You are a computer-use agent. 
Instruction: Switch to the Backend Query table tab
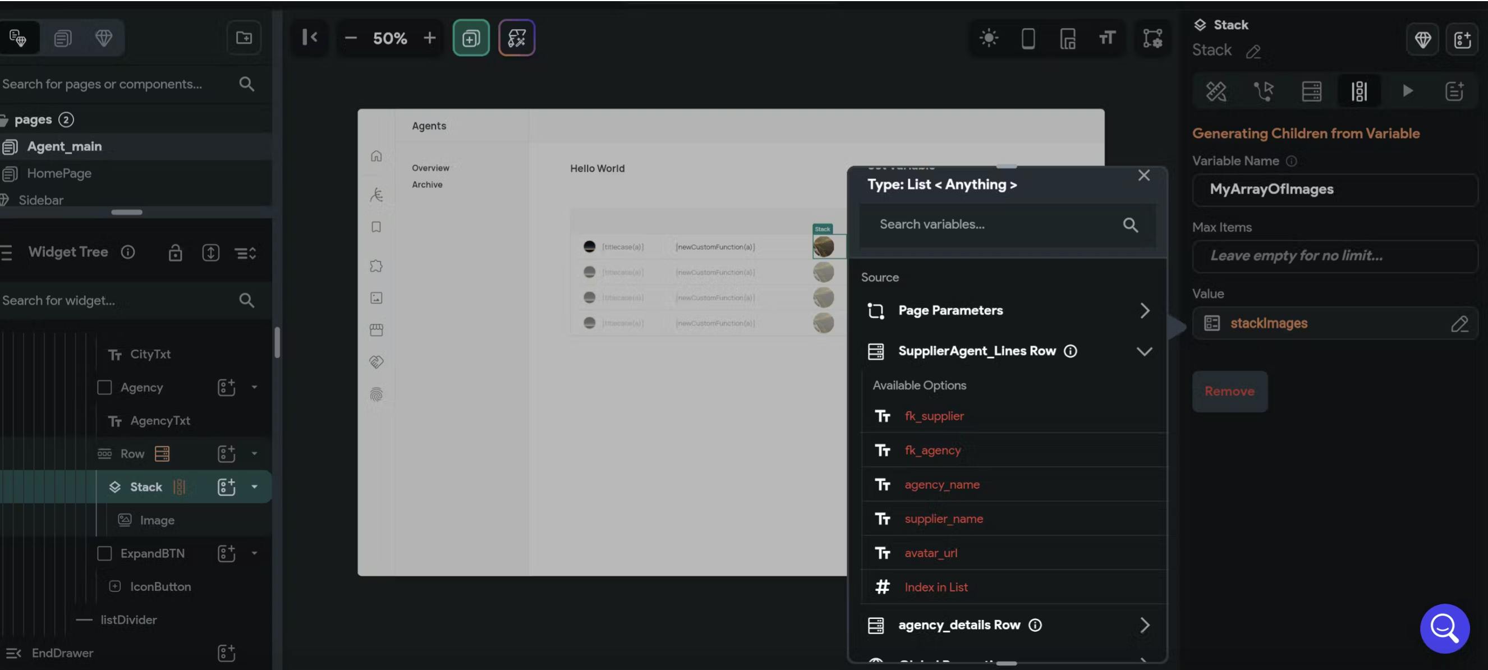[1311, 91]
